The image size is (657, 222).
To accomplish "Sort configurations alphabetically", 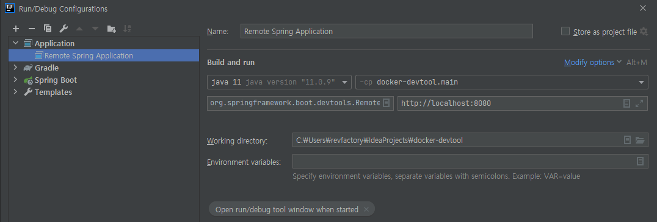I will 127,29.
